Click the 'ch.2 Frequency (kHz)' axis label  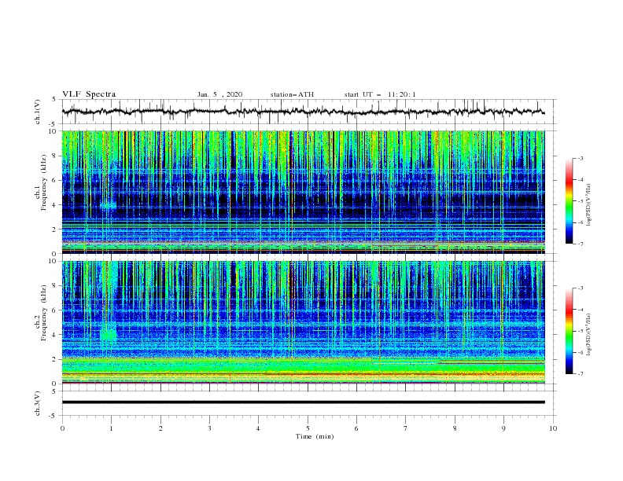click(x=41, y=312)
